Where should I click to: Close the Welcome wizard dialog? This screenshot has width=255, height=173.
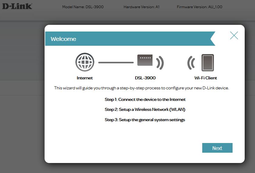click(234, 35)
